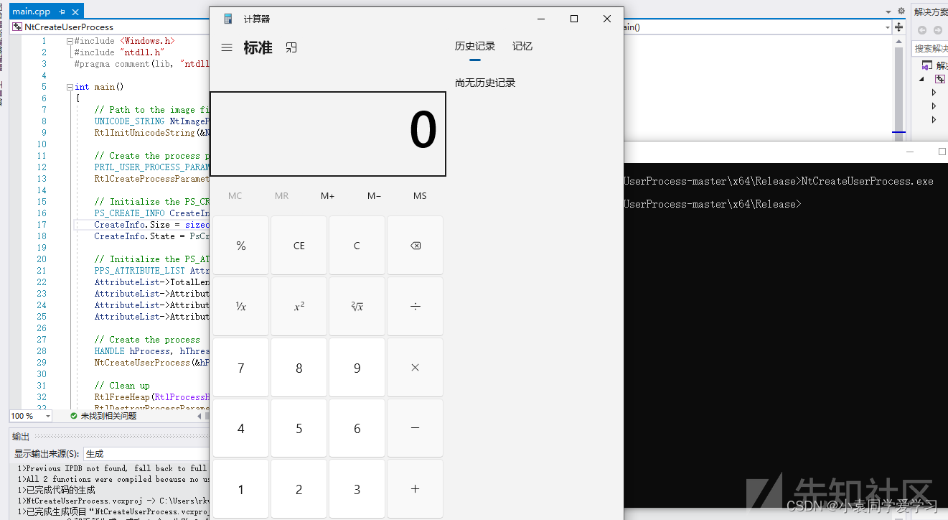This screenshot has width=948, height=520.
Task: Click the Calculator result display showing 0
Action: tap(328, 134)
